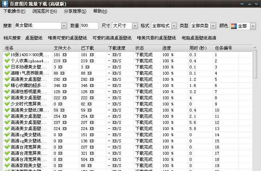
Task: Click green check icon for task number 16
Action: (x=7, y=147)
